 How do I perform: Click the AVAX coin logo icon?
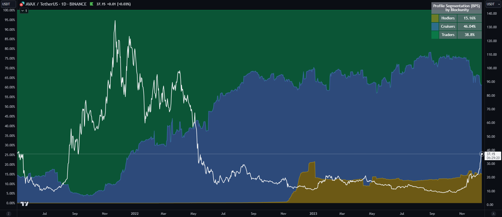point(22,4)
